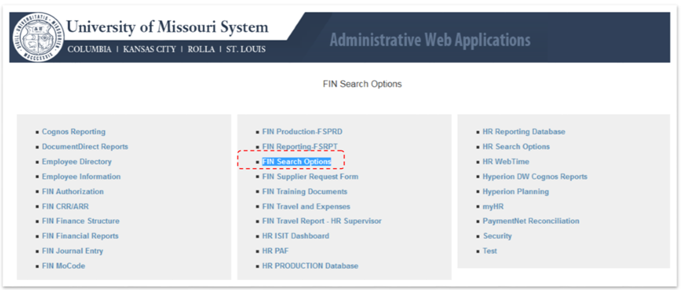Open the Employee Directory

click(77, 162)
